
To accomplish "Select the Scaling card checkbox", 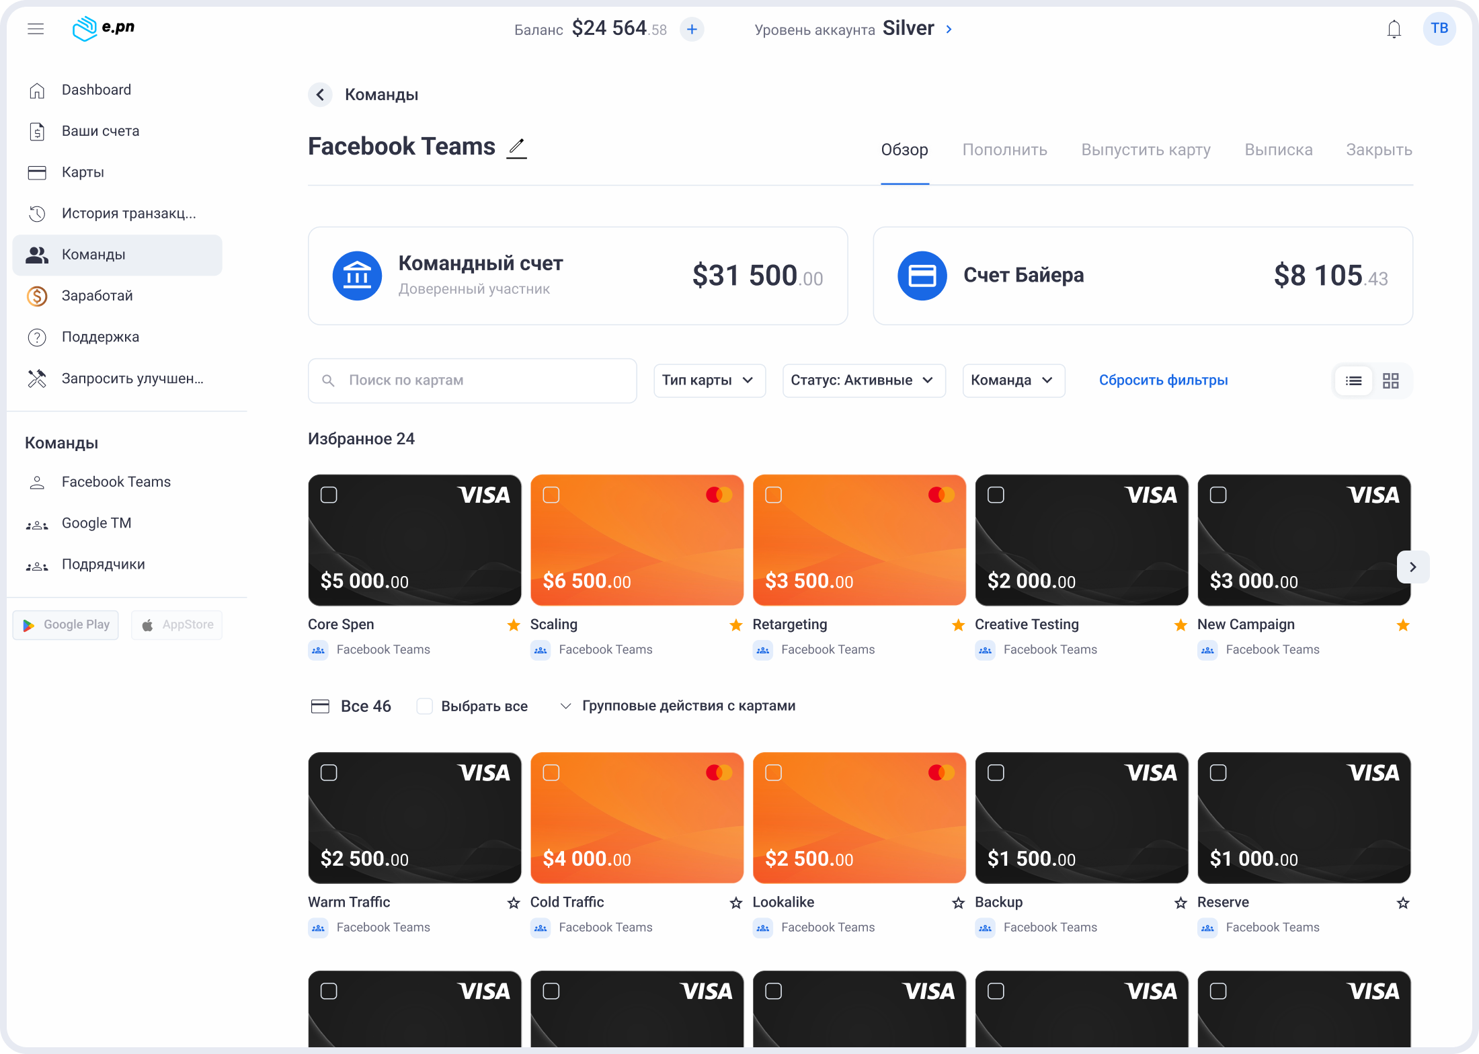I will tap(551, 495).
